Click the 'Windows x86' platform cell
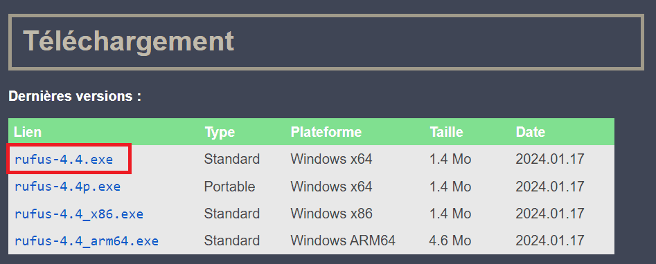 pyautogui.click(x=331, y=214)
